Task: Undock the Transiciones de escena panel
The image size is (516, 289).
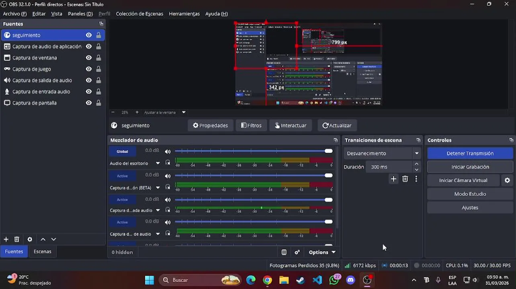Action: coord(418,140)
